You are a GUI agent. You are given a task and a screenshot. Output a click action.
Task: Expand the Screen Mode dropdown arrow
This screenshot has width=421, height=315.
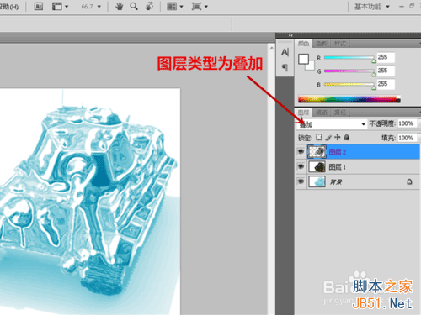pos(206,7)
